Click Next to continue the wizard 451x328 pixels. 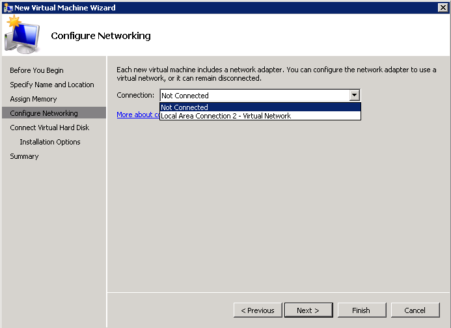point(308,310)
